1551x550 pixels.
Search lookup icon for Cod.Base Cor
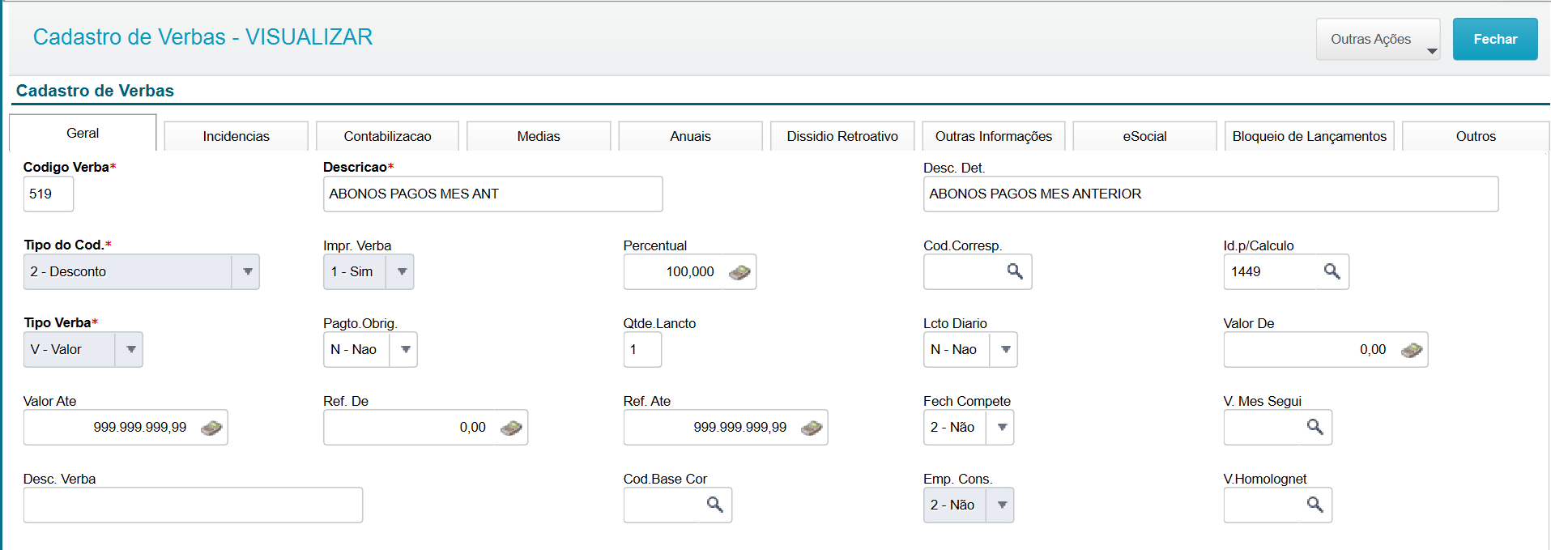pos(714,505)
